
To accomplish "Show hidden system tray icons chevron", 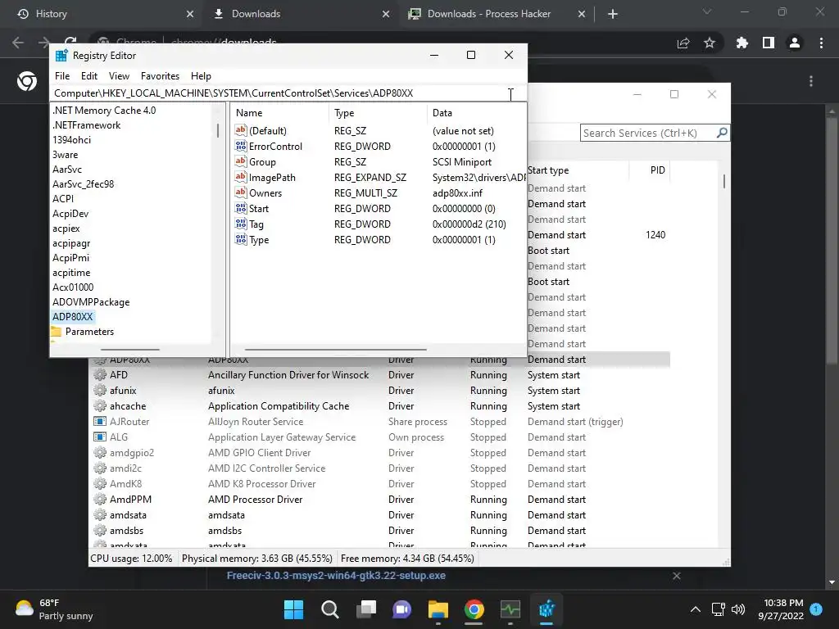I will [x=695, y=609].
